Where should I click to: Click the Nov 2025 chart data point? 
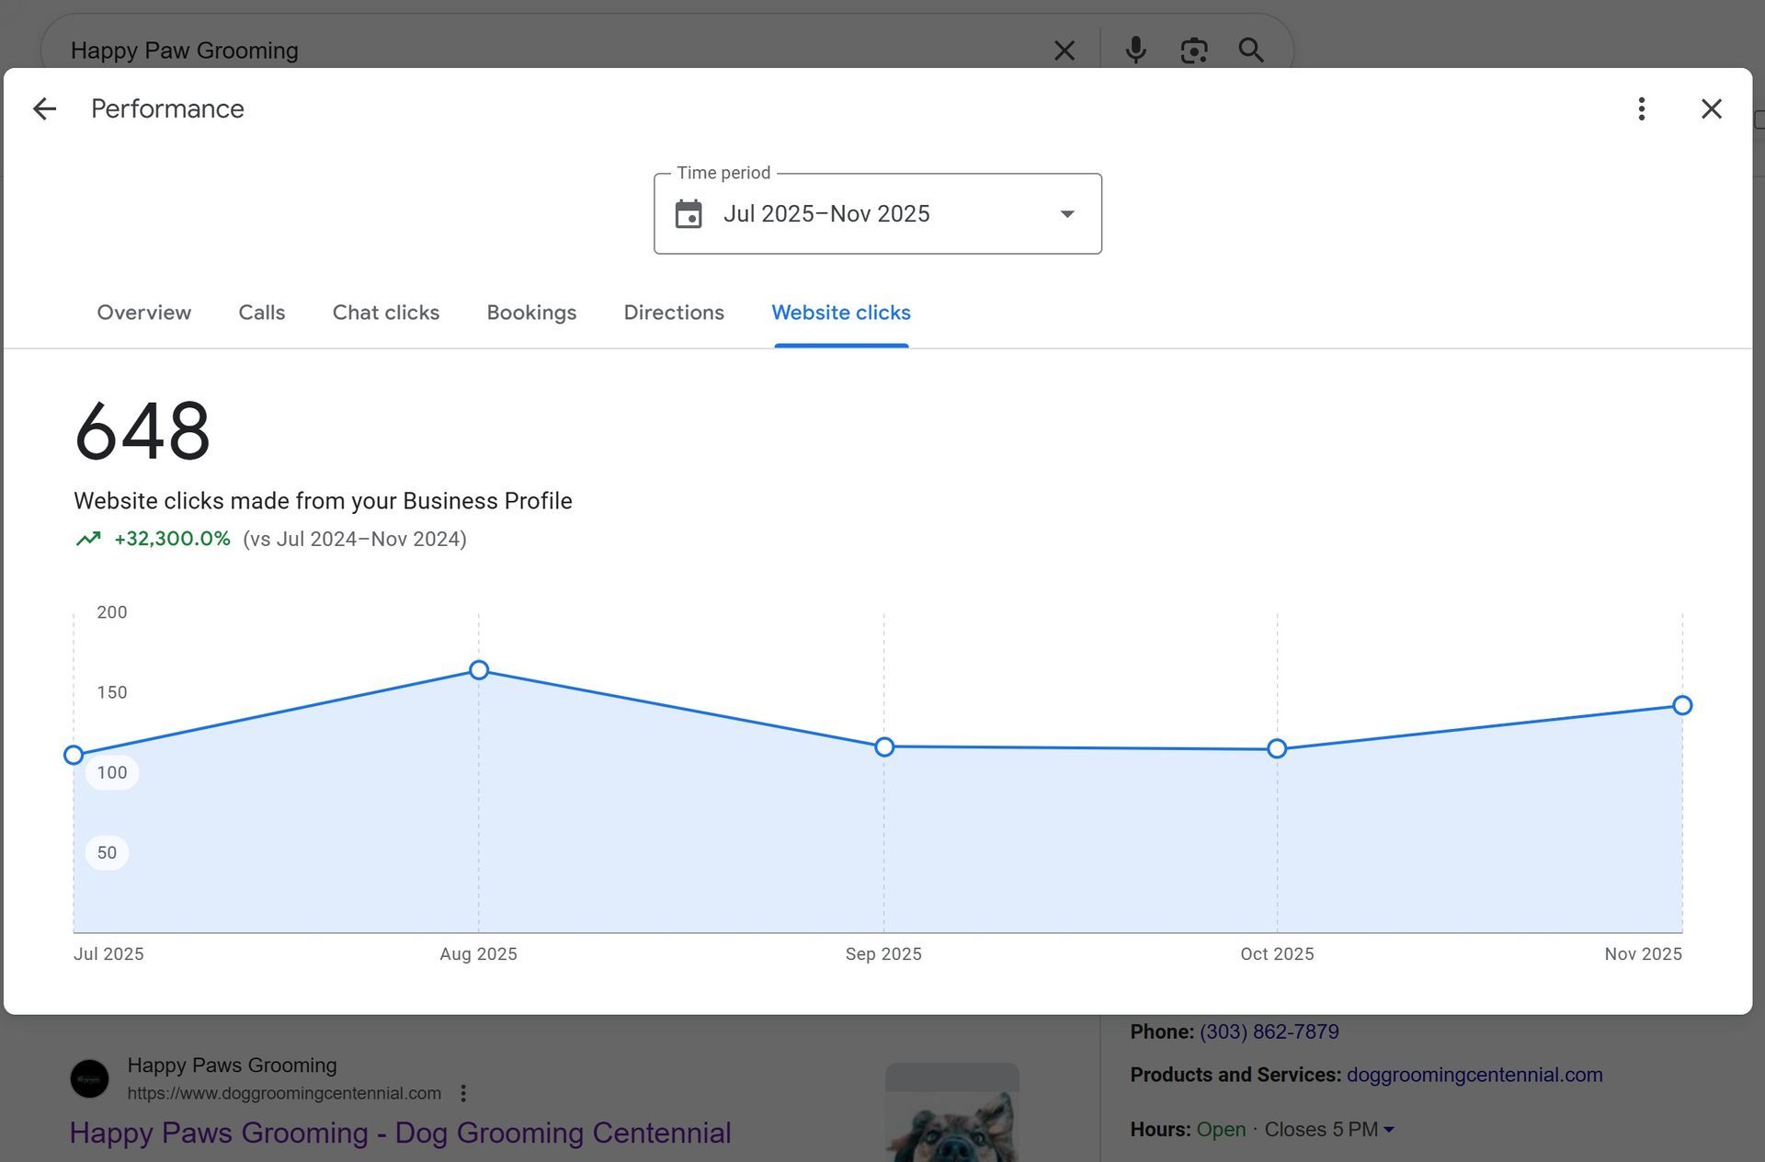[x=1682, y=706]
